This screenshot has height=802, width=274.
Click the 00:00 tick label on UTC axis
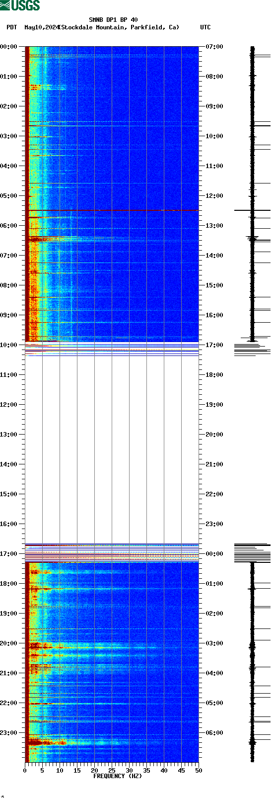[214, 554]
